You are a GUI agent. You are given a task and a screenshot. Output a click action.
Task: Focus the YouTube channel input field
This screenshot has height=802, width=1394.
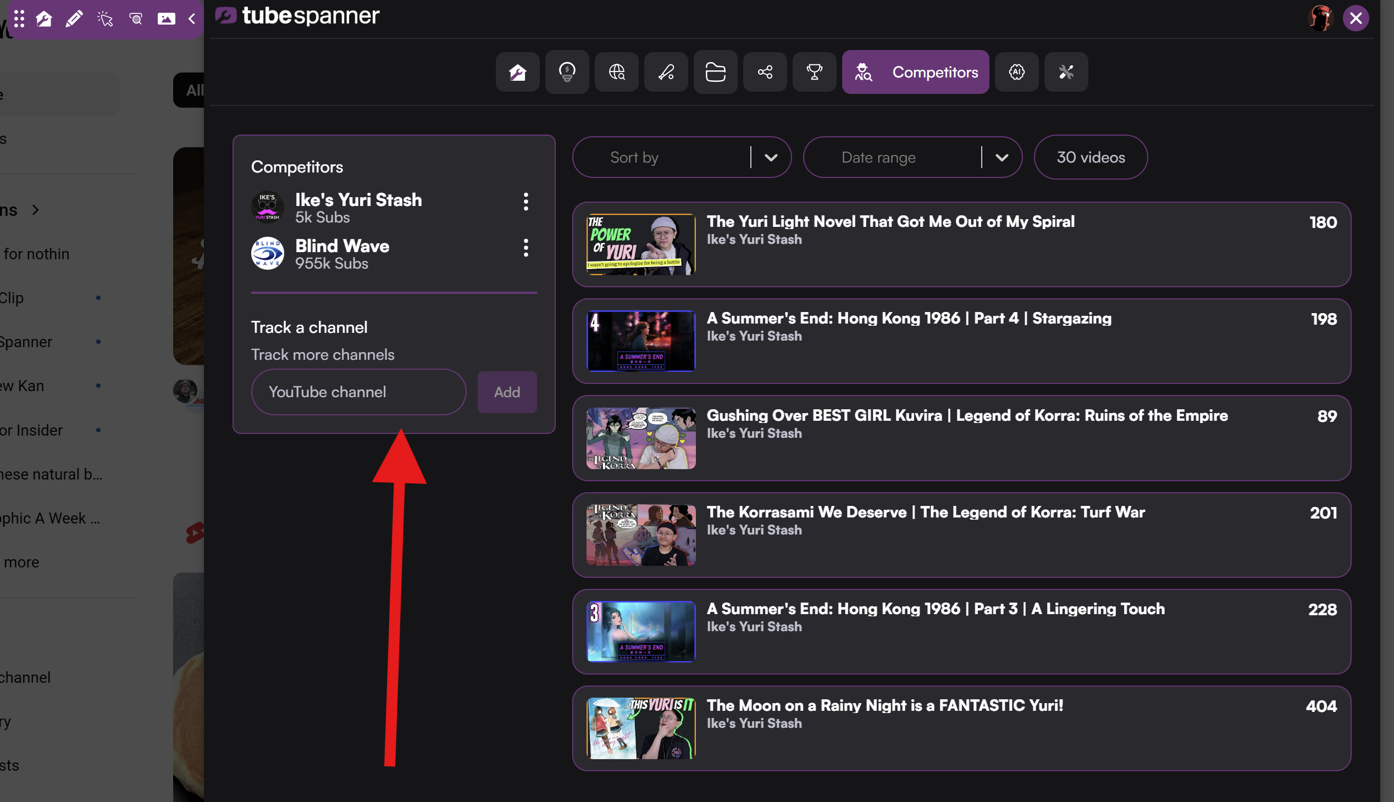click(x=358, y=392)
